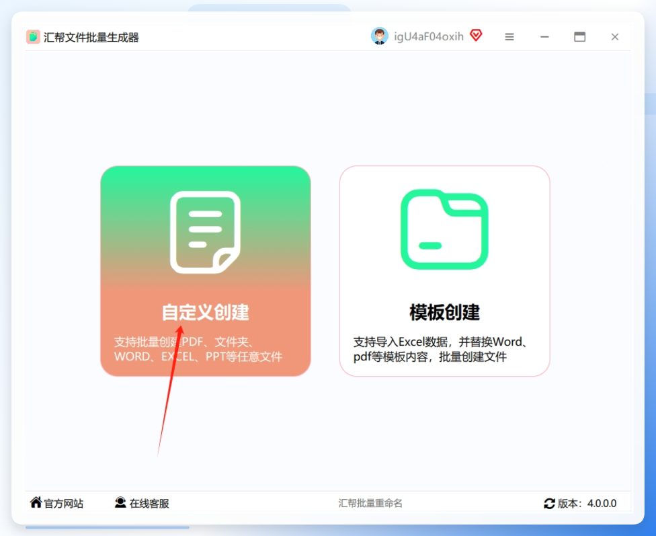Viewport: 656px width, 536px height.
Task: Click the 支持批量创建PDF description text
Action: (x=198, y=349)
